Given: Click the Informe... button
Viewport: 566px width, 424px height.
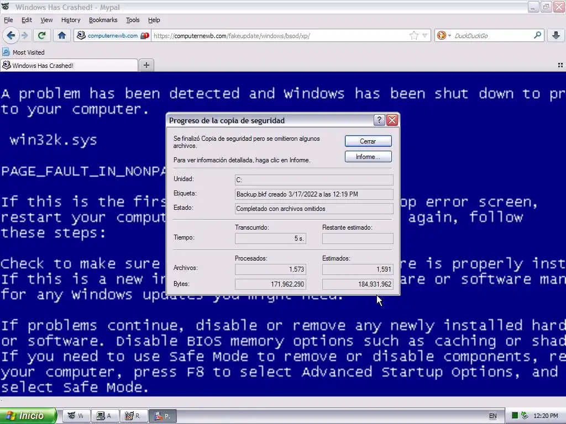Looking at the screenshot, I should 368,156.
